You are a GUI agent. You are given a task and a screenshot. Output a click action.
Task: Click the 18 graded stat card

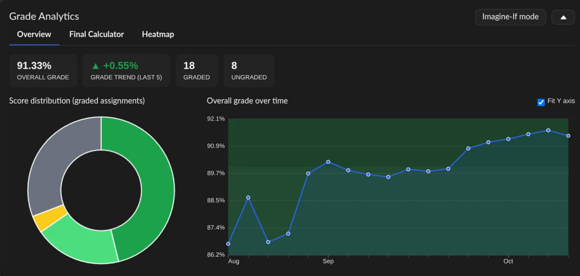[x=196, y=71]
